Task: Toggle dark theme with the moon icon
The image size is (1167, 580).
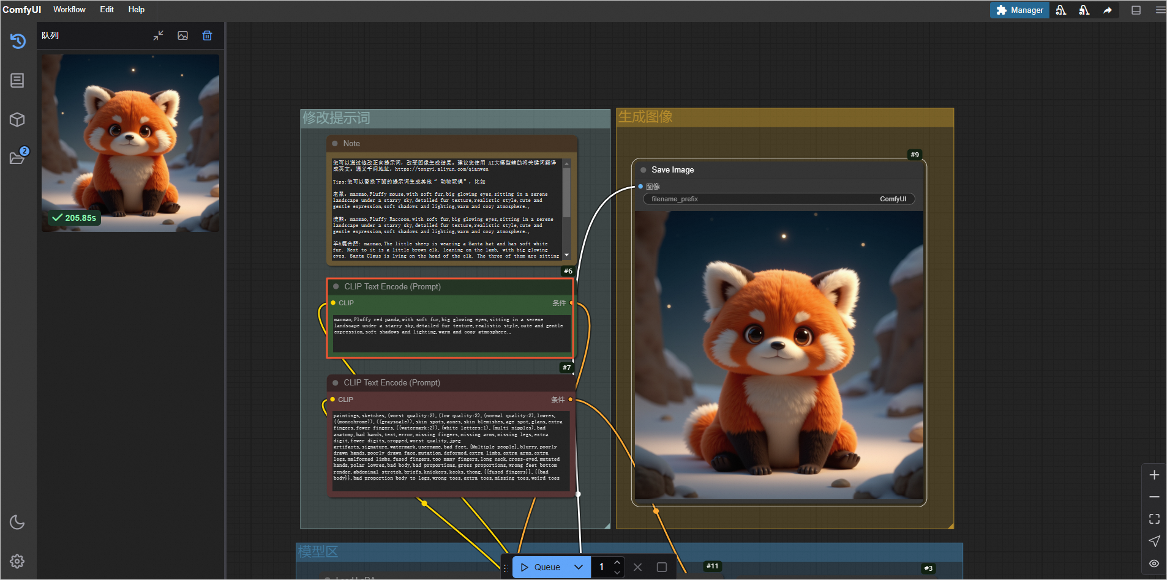Action: pyautogui.click(x=17, y=522)
